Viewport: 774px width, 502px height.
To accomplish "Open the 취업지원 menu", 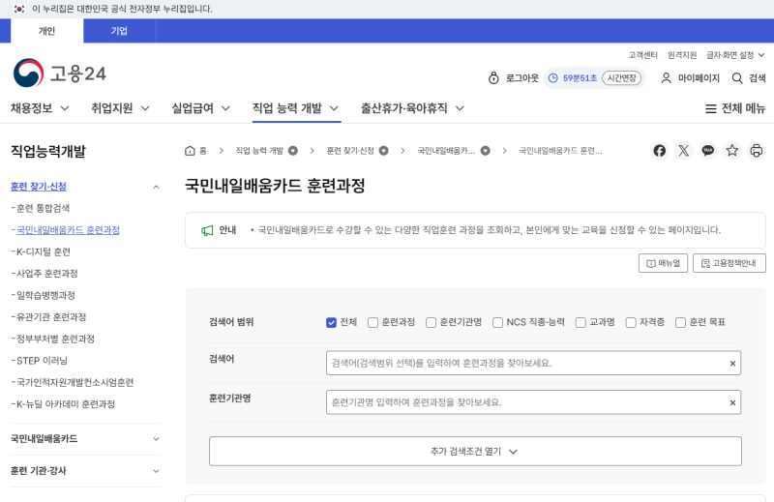I will coord(120,108).
